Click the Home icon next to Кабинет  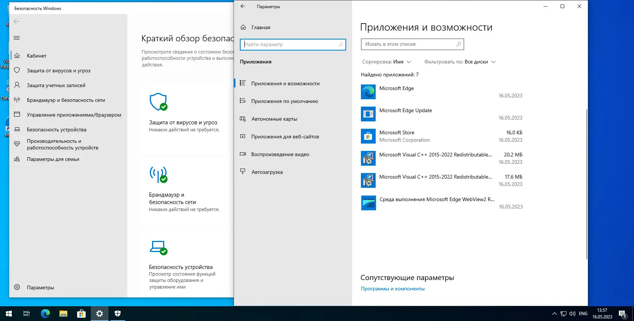coord(17,56)
